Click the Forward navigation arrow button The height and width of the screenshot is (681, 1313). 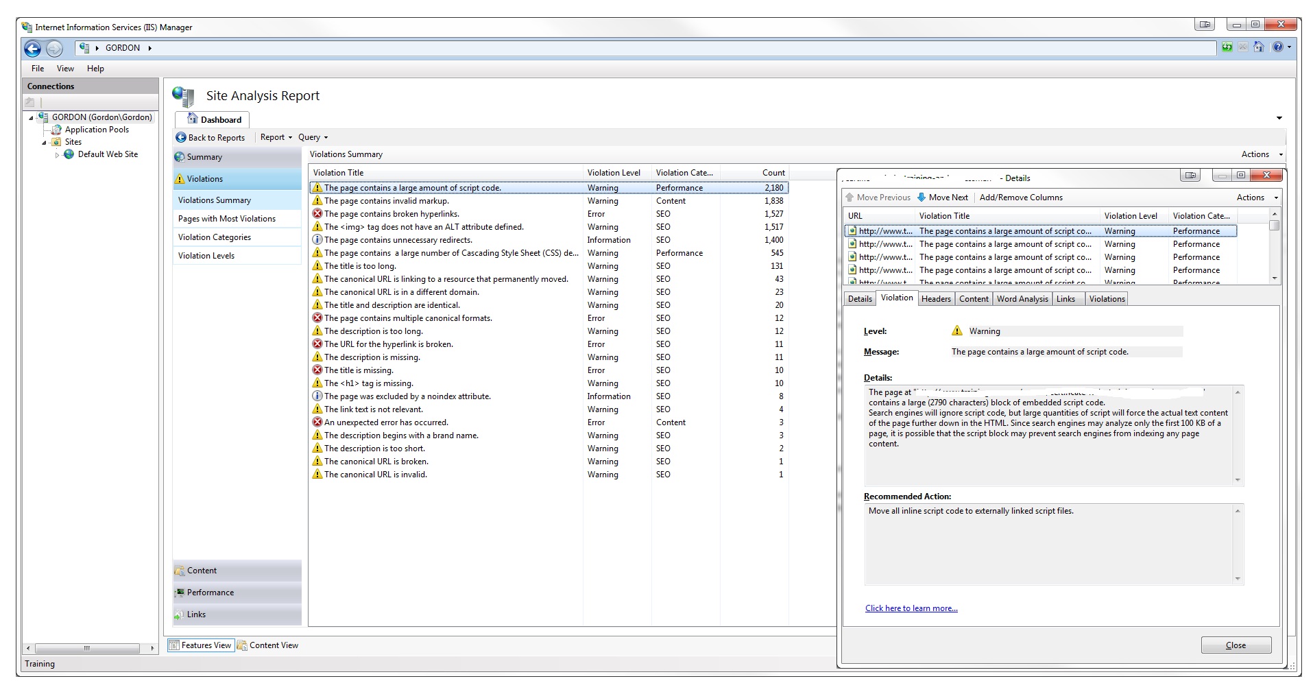(54, 49)
